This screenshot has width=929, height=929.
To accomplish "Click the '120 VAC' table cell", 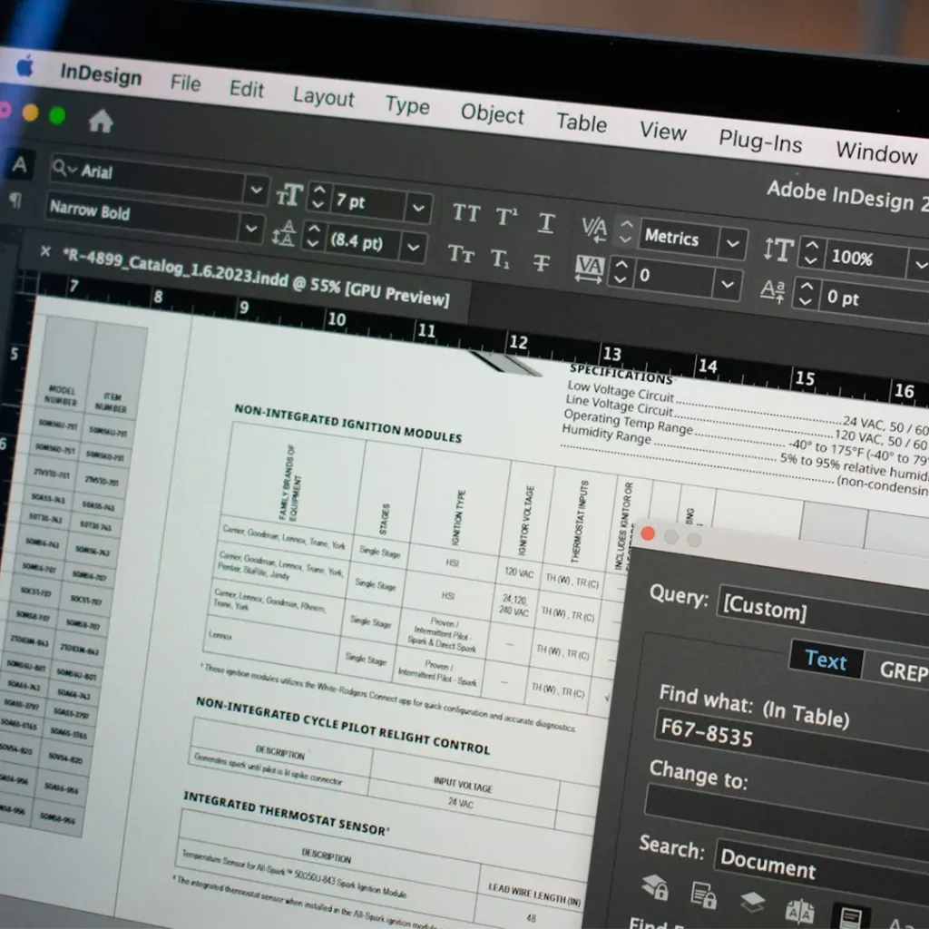I will tap(519, 572).
